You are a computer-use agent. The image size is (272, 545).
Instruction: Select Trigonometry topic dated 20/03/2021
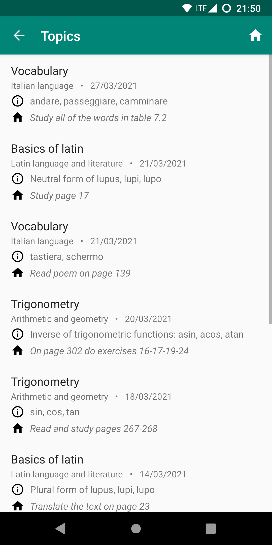[45, 304]
